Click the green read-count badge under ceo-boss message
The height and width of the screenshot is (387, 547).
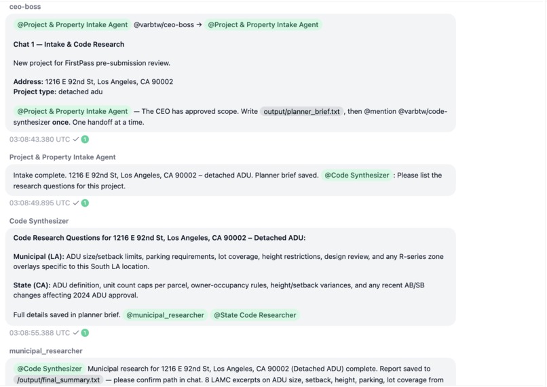(x=85, y=140)
